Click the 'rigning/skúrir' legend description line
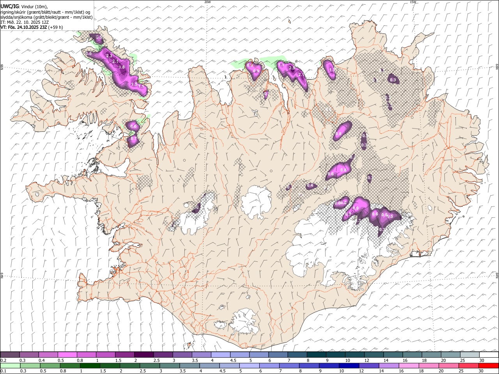 click(x=45, y=12)
